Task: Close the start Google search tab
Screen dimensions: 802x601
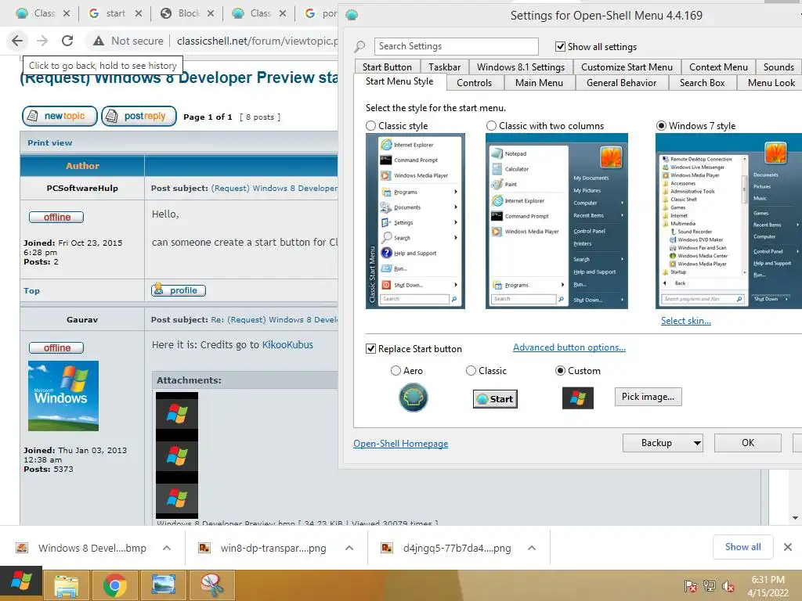Action: point(139,14)
